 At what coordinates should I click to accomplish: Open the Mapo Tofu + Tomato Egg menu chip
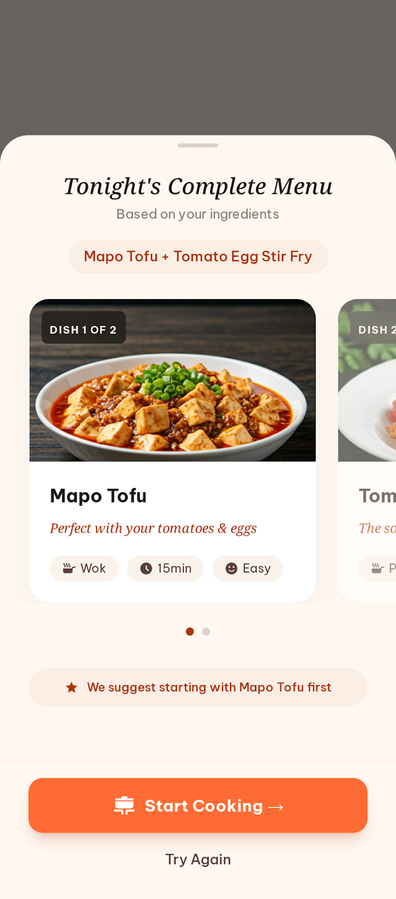pyautogui.click(x=198, y=256)
